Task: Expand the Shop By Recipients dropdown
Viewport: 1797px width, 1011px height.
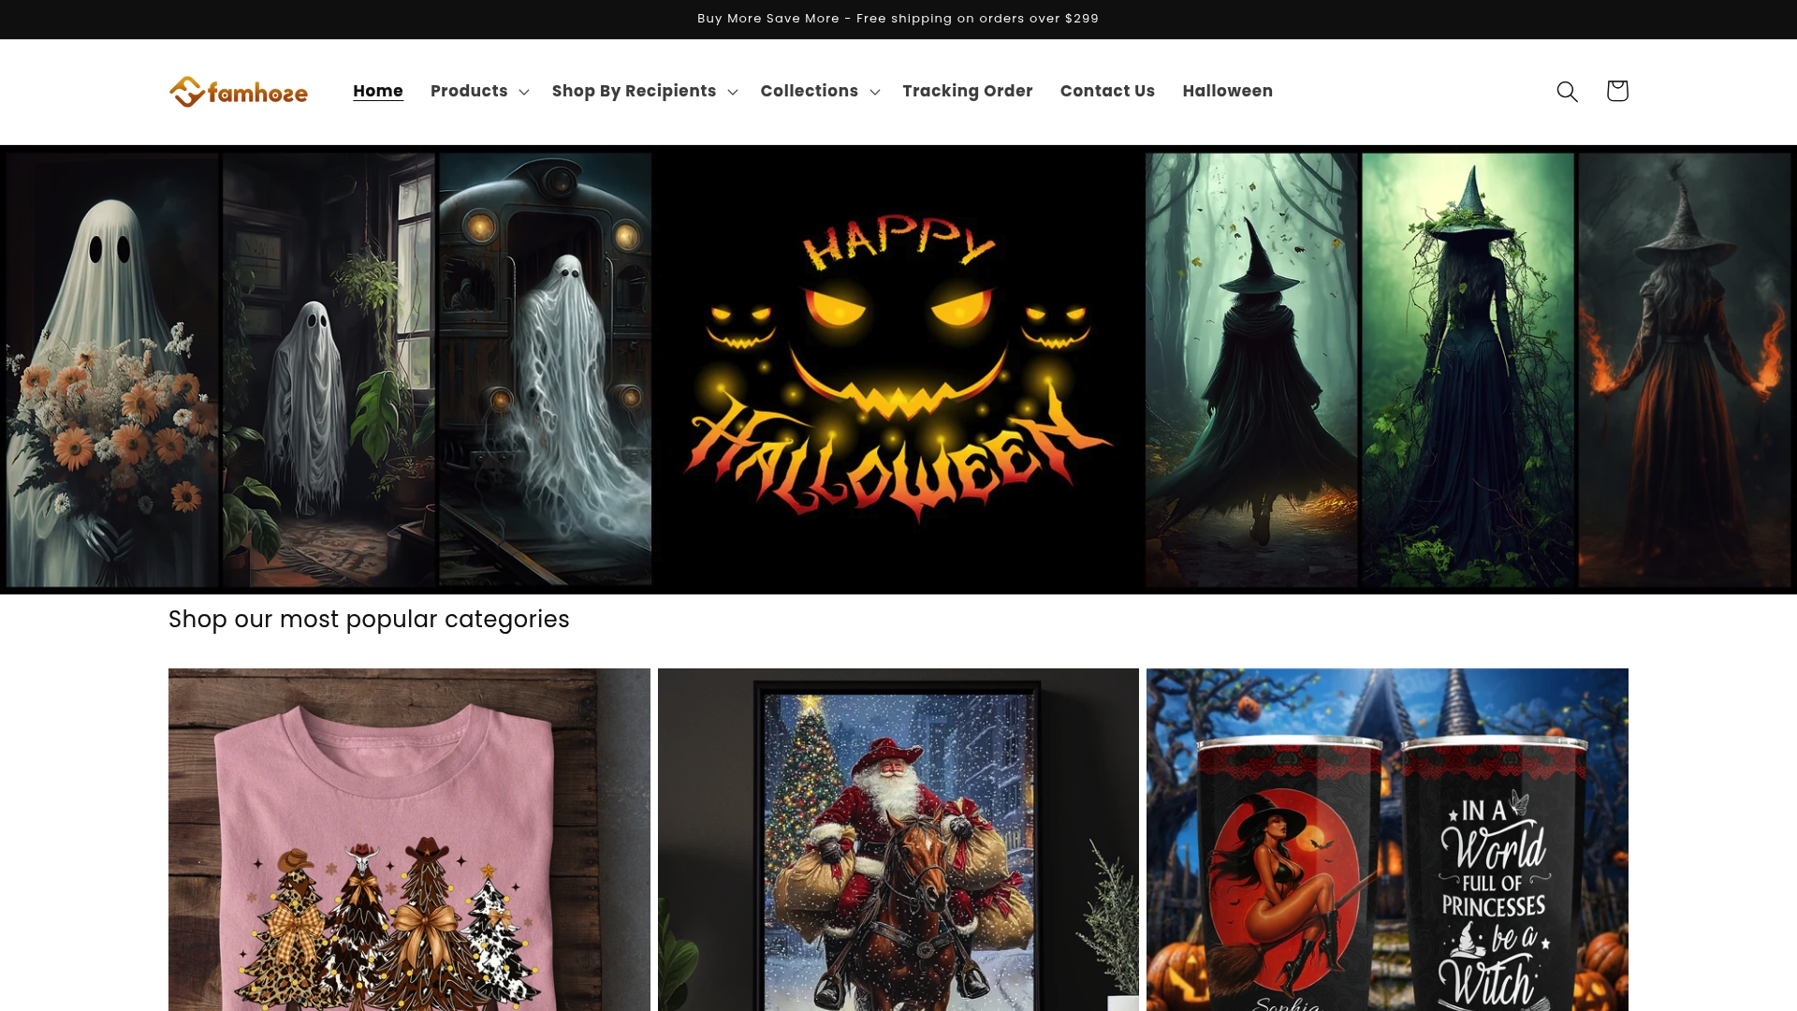Action: pyautogui.click(x=644, y=91)
